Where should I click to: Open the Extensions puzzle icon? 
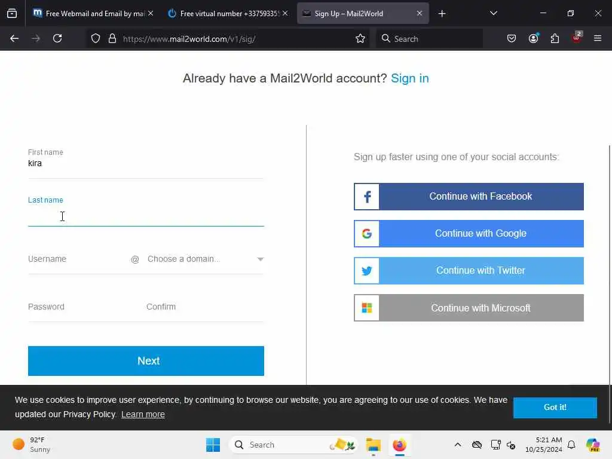click(555, 38)
